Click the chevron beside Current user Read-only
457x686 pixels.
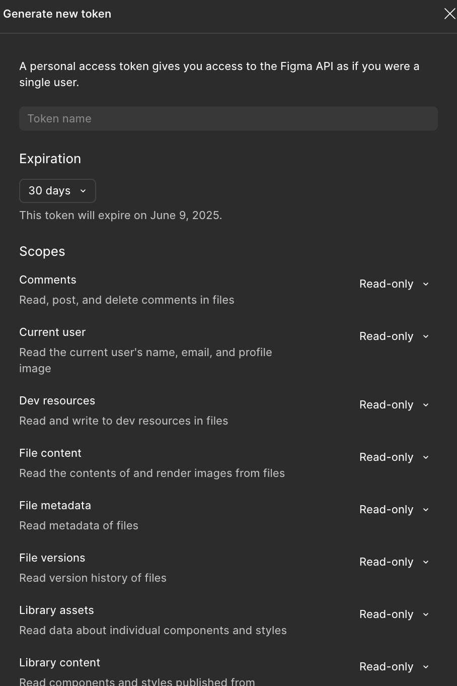pyautogui.click(x=426, y=336)
